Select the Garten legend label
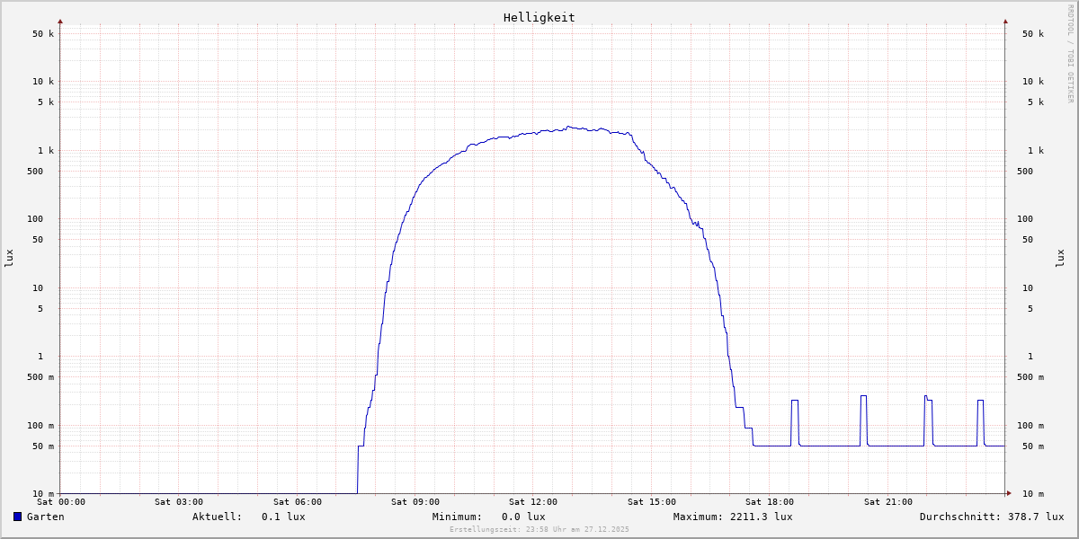The width and height of the screenshot is (1079, 539). coord(45,517)
